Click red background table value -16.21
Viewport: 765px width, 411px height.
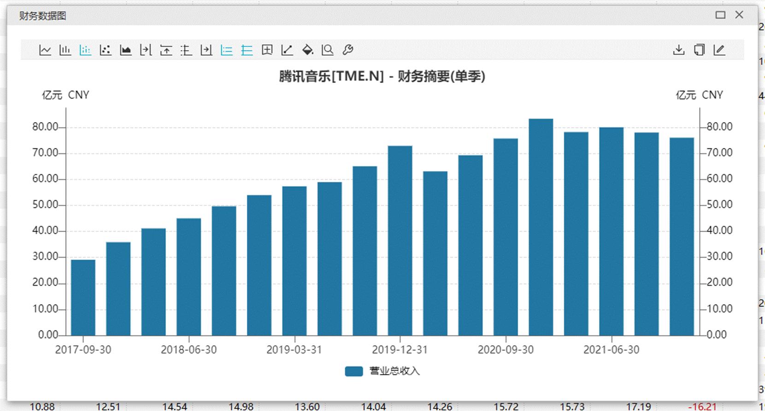[702, 406]
